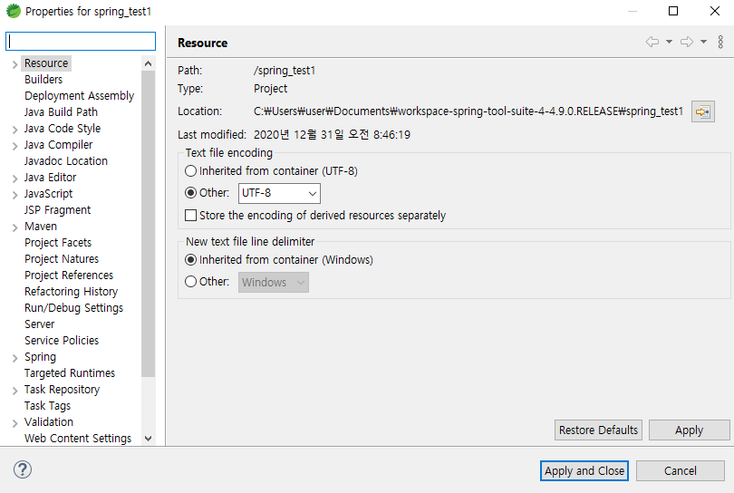
Task: Open Run/Debug Settings page
Action: 73,307
